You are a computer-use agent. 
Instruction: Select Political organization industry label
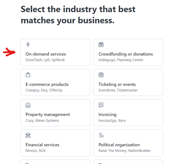(119, 145)
